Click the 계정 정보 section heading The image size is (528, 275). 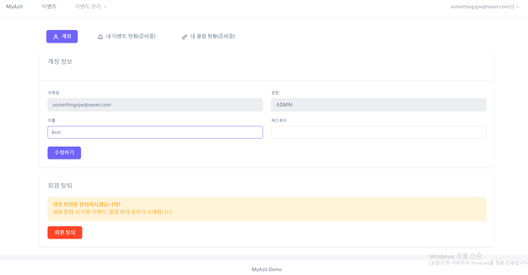coord(59,61)
